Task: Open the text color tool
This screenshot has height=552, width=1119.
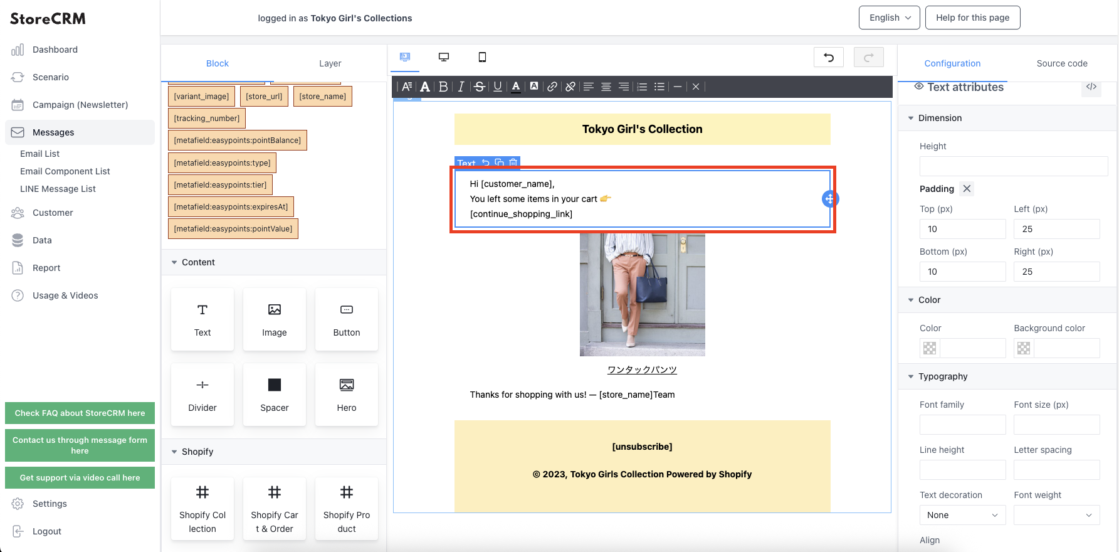Action: point(516,87)
